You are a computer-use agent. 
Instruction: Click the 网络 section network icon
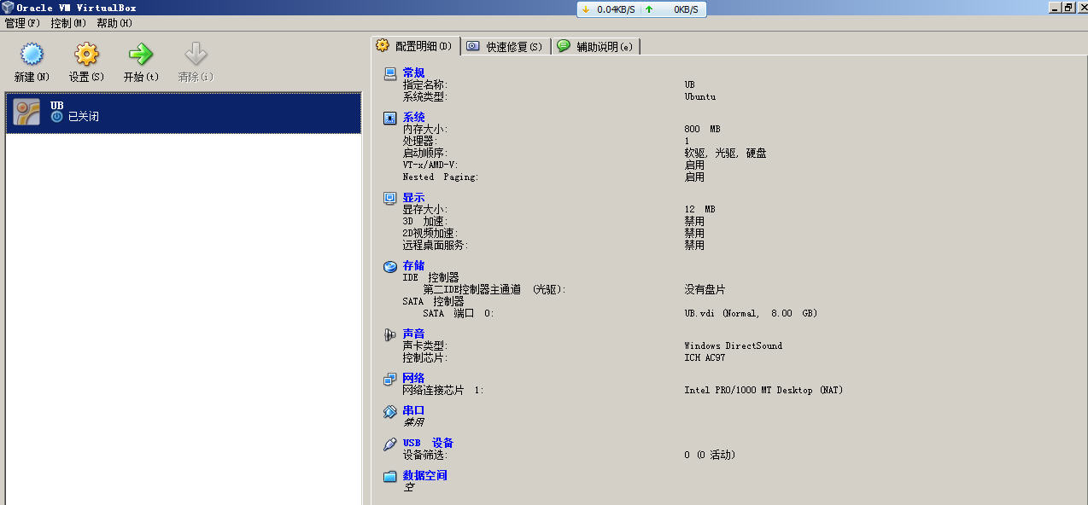pos(390,379)
